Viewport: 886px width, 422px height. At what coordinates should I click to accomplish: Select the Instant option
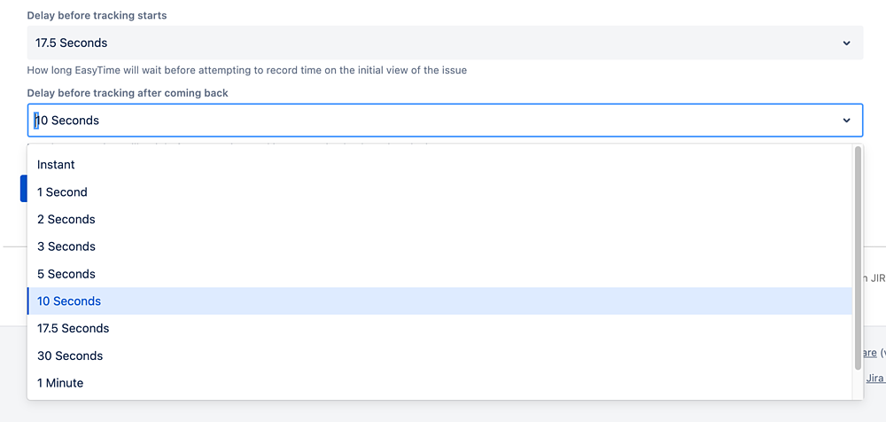56,165
